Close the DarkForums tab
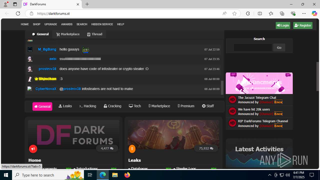Screen dimensions: 320x180 [x=78, y=4]
